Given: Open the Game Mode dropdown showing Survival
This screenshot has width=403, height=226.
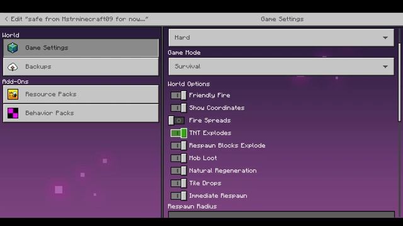Looking at the screenshot, I should tap(281, 67).
